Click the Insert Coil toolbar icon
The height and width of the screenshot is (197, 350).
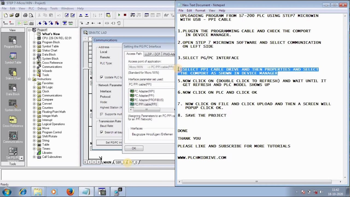tap(113, 23)
